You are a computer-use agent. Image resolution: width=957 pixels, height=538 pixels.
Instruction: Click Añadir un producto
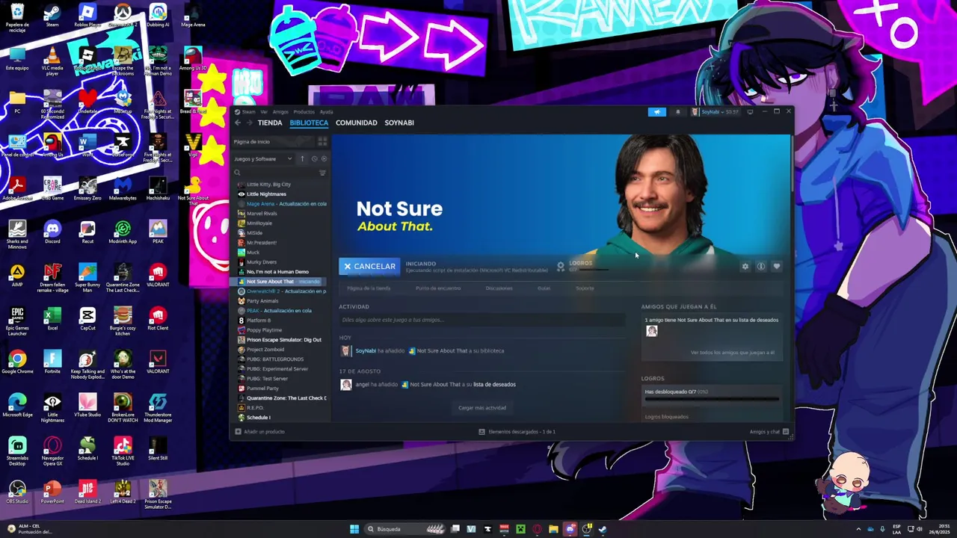coord(259,432)
